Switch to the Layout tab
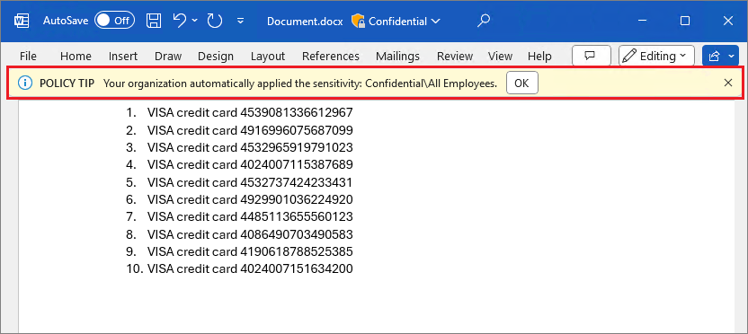 (x=268, y=57)
